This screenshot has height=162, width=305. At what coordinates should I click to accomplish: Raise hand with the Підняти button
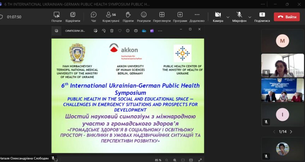pos(128,17)
